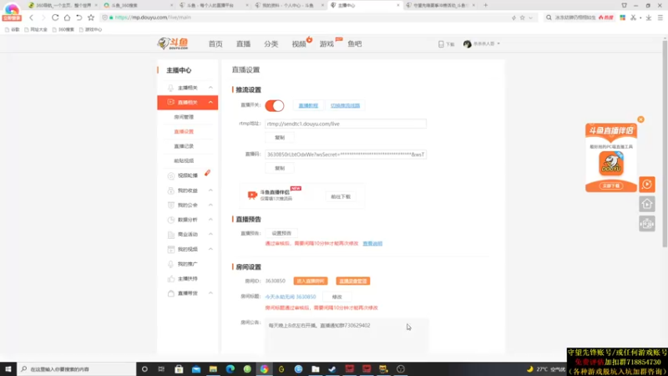The image size is (668, 376).
Task: Collapse the 直播相关 section chevron
Action: coord(210,102)
